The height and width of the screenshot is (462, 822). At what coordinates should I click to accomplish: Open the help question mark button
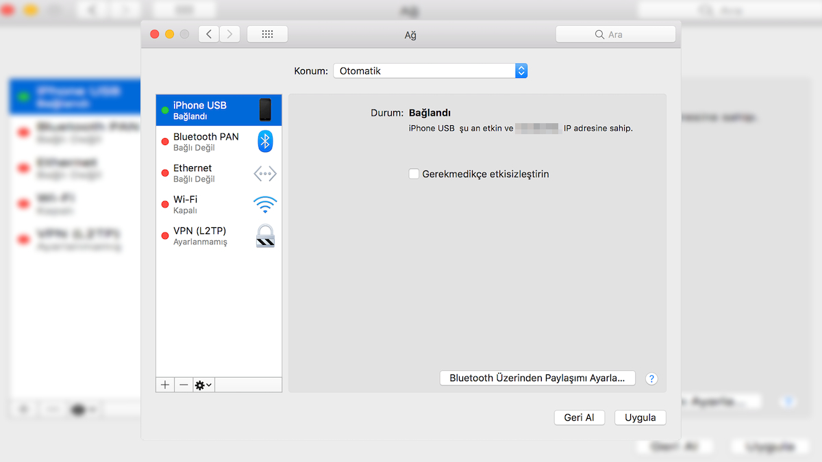click(651, 378)
